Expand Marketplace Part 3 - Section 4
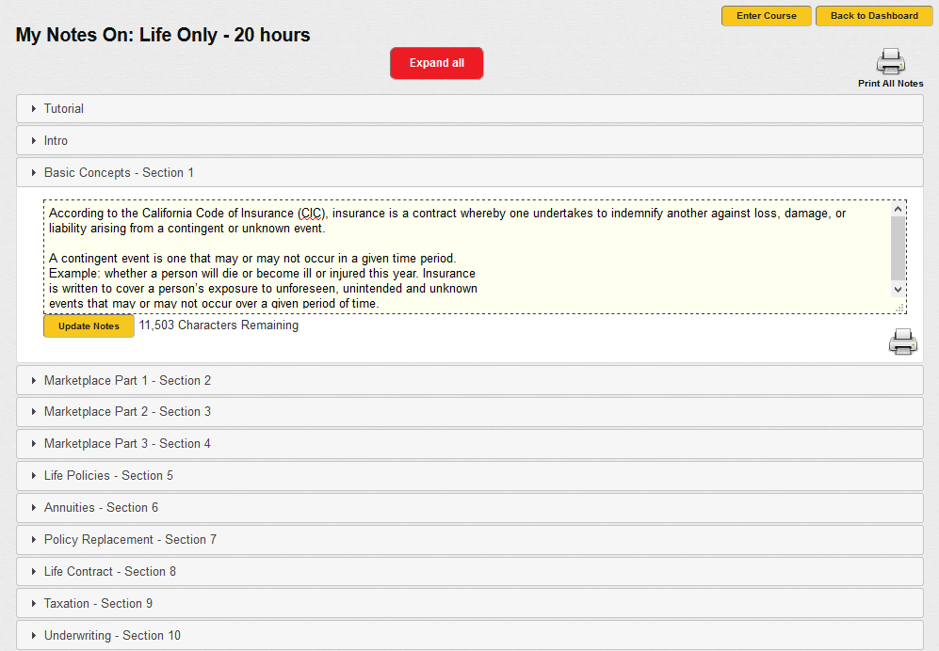The image size is (939, 651). [127, 444]
